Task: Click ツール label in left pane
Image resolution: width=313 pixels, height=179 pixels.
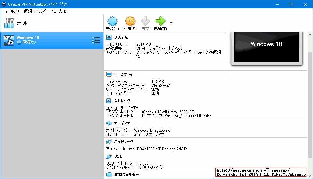Action: click(x=21, y=23)
